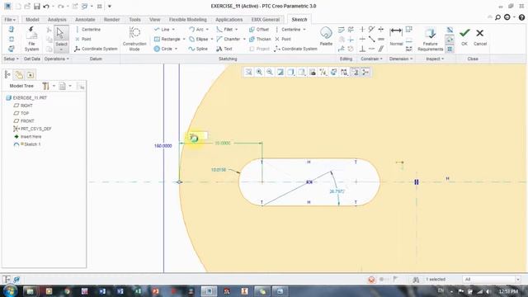
Task: Click the Refit view icon
Action: (248, 72)
